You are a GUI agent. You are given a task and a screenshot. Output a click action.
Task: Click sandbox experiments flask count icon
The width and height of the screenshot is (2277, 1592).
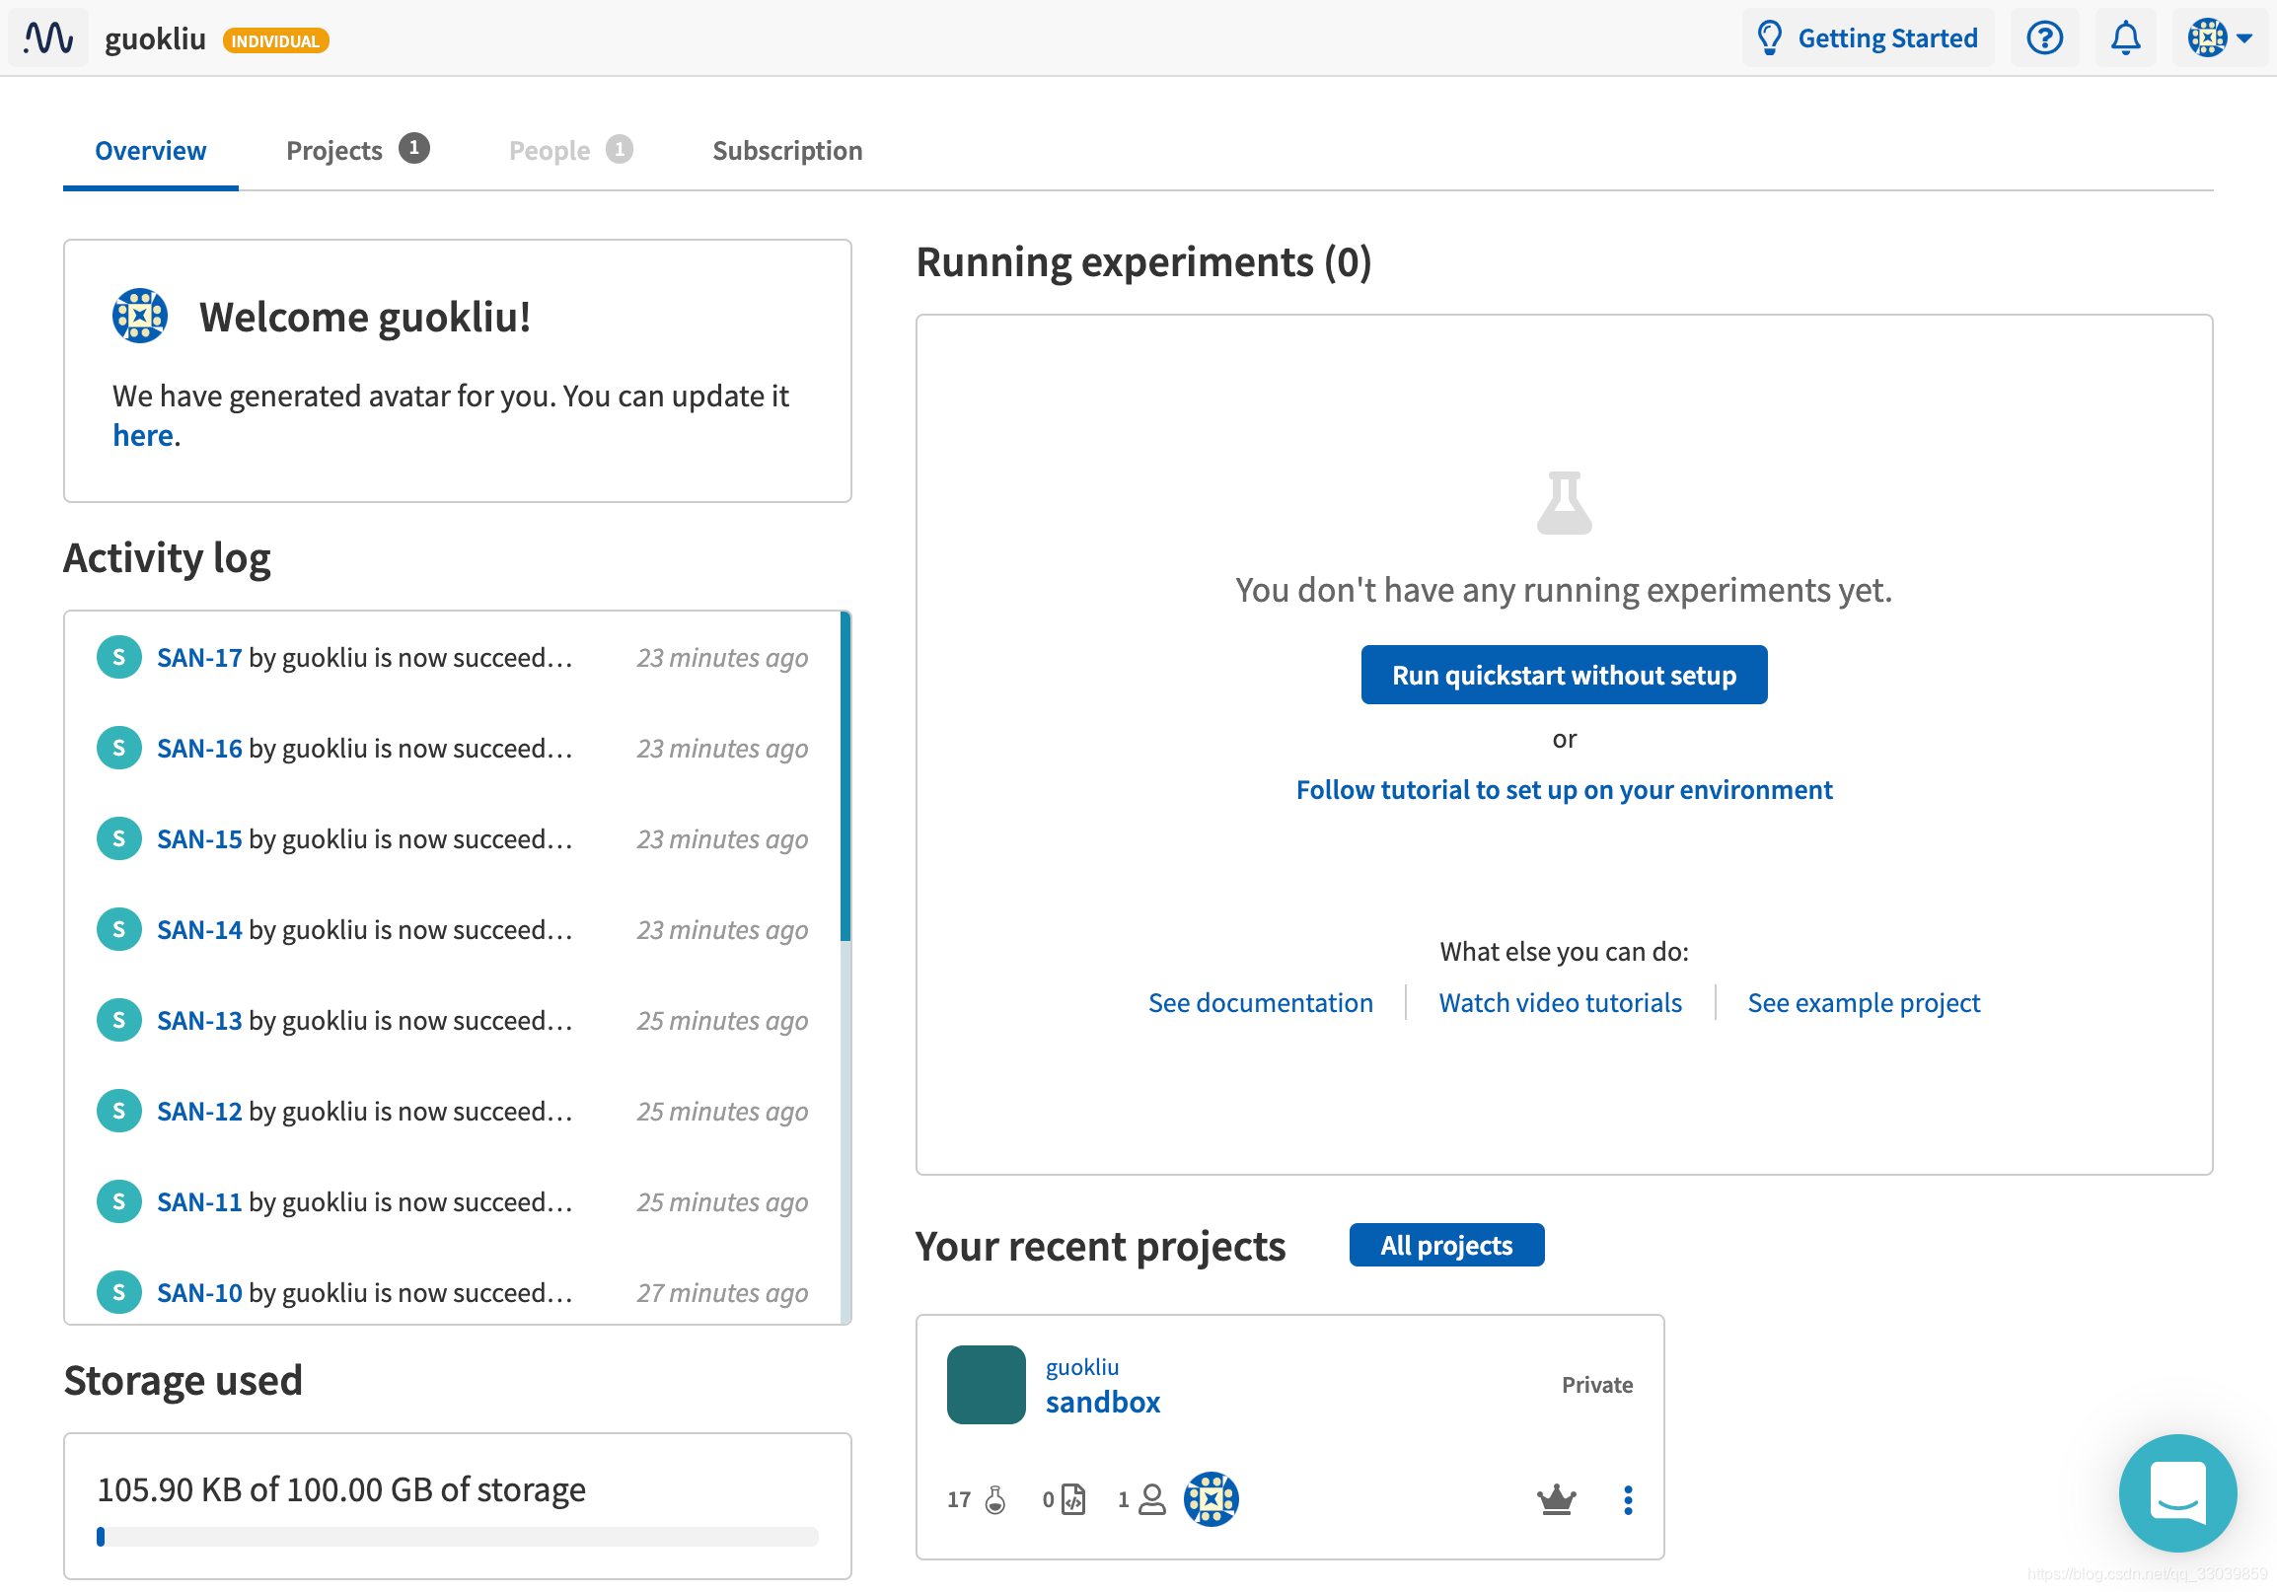994,1500
